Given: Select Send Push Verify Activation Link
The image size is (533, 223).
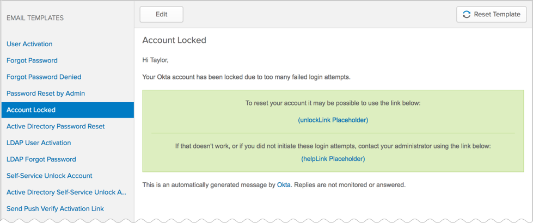Looking at the screenshot, I should coord(55,209).
